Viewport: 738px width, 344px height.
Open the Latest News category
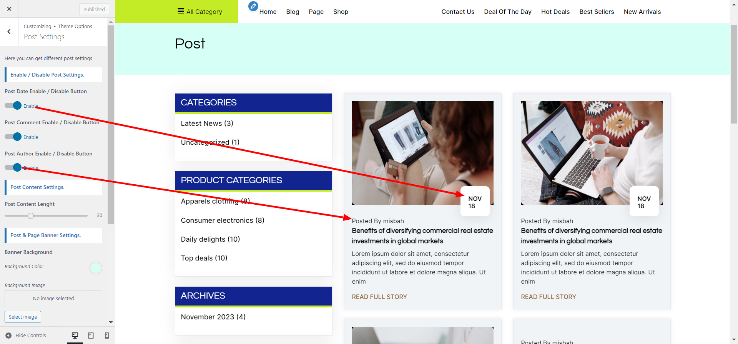(x=207, y=124)
